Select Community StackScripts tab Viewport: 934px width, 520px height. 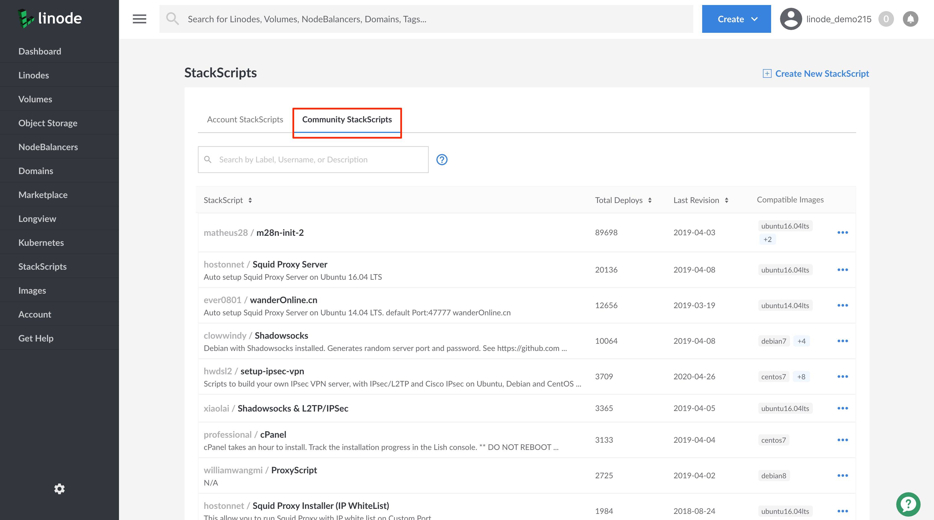[347, 119]
